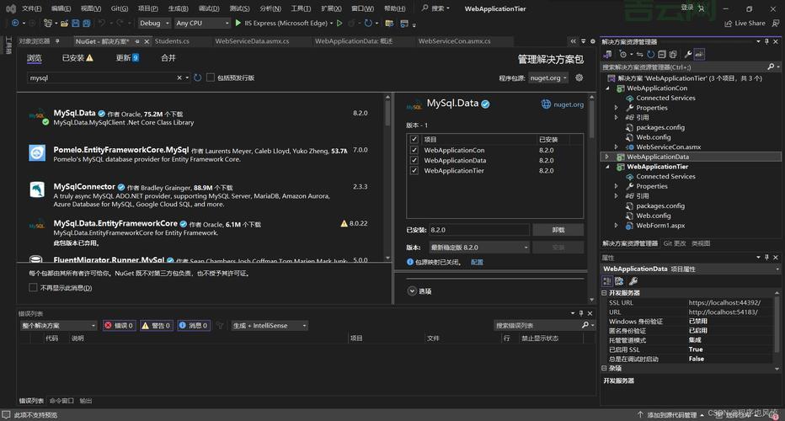Click the uninstall button for MySql.Data

pos(558,229)
